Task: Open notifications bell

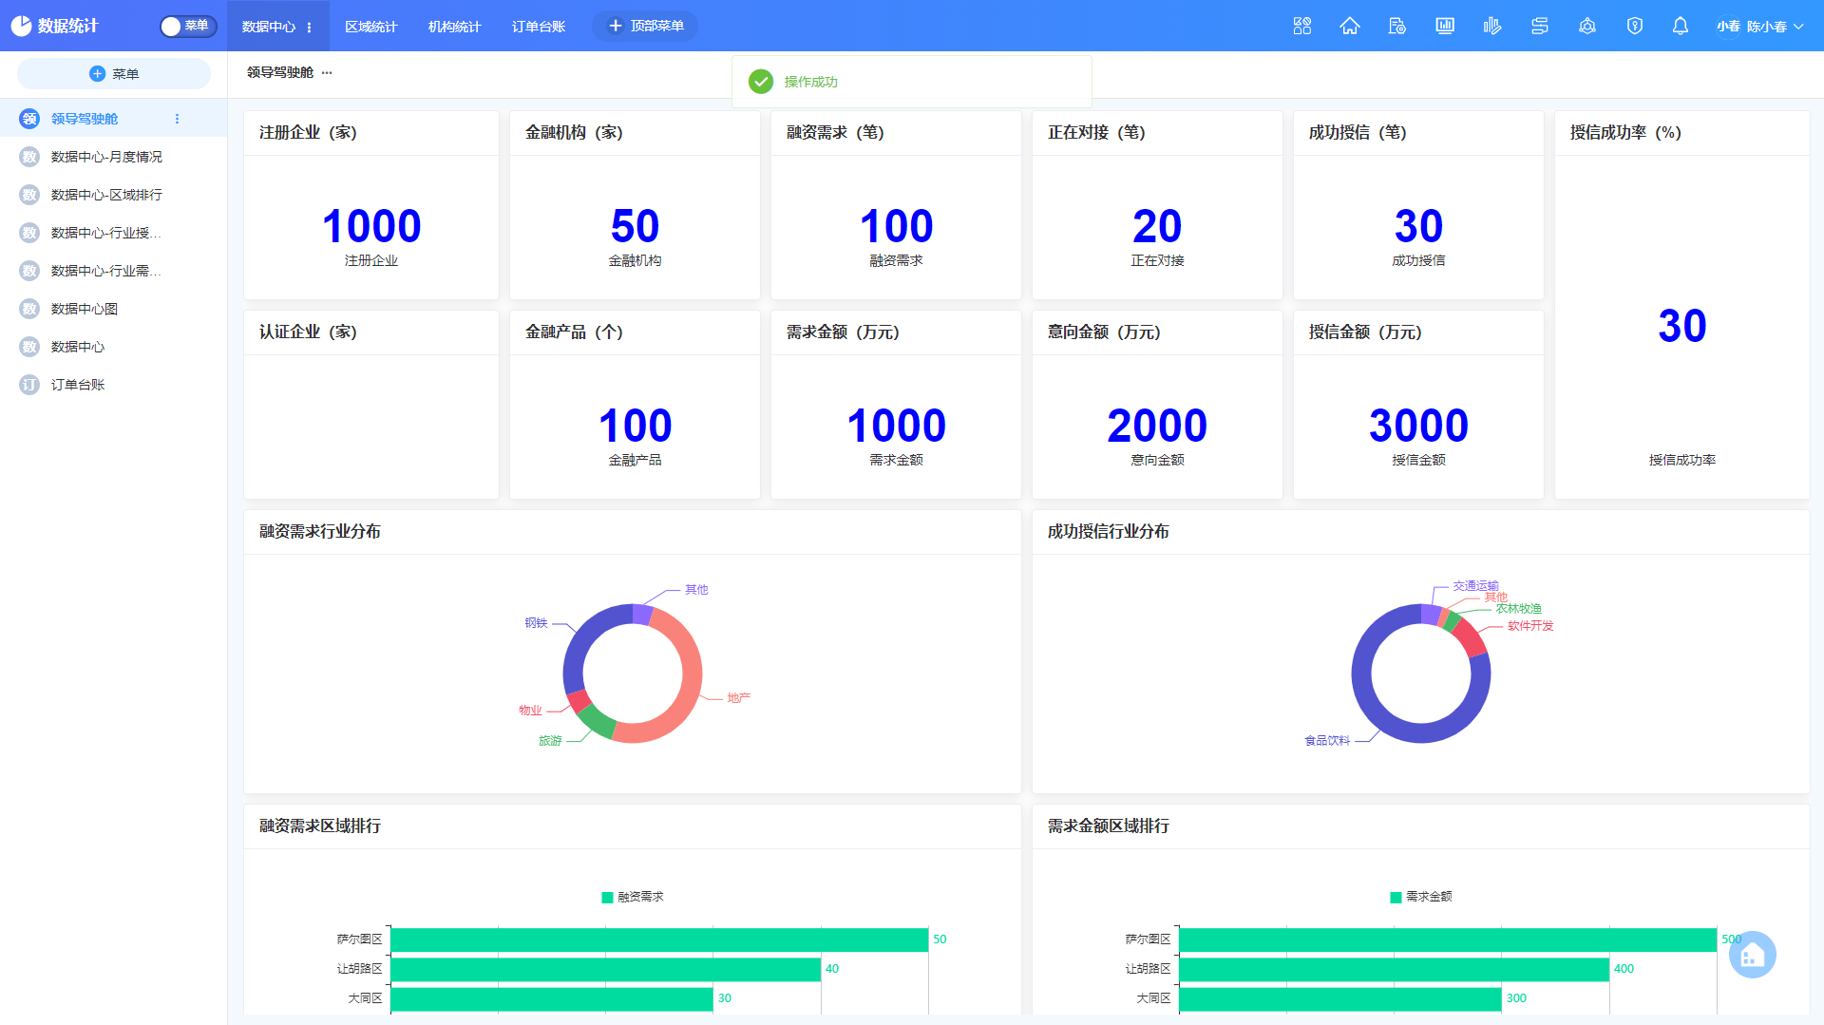Action: tap(1680, 26)
